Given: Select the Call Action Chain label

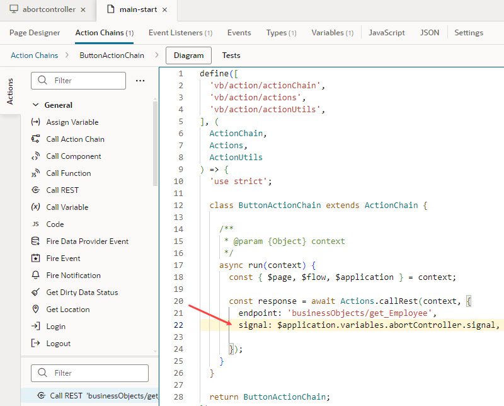Looking at the screenshot, I should 75,139.
